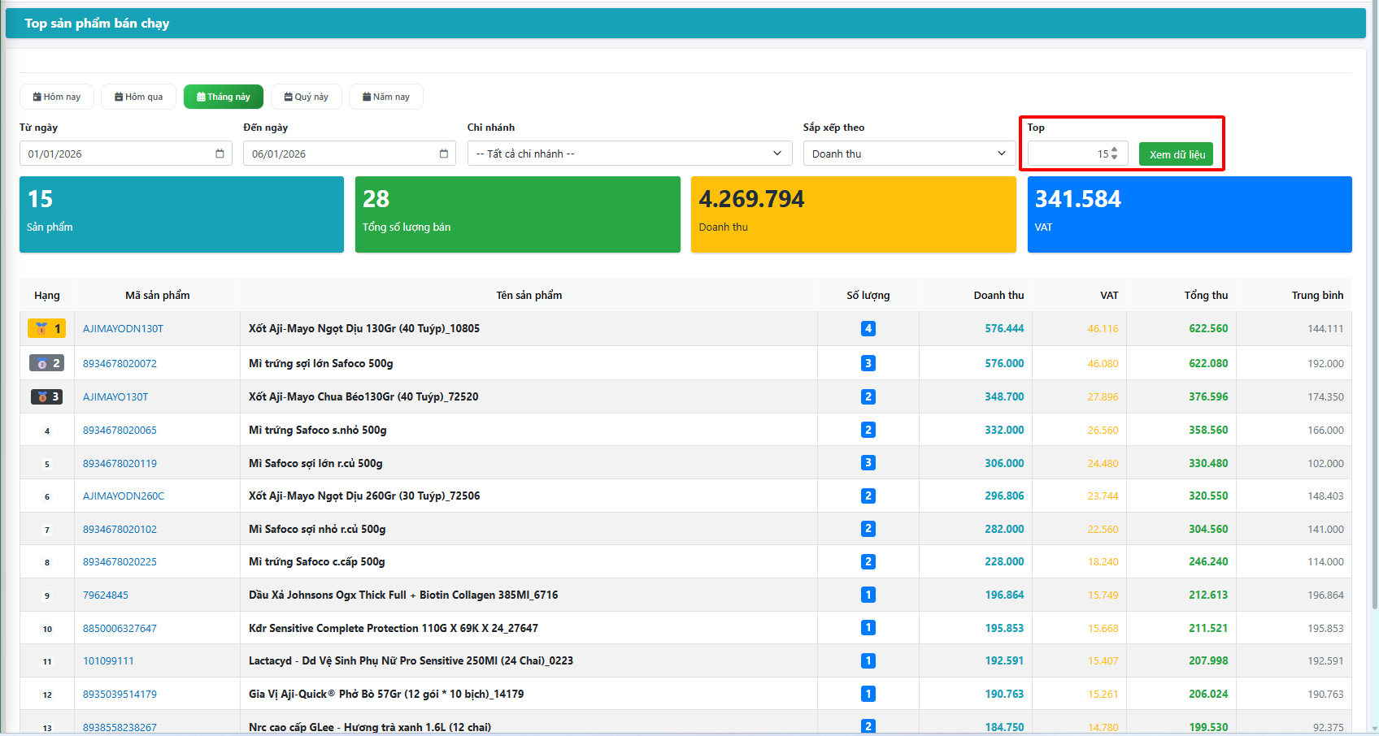Viewport: 1379px width, 736px height.
Task: Open product code AJIMAYODN130T link
Action: (x=123, y=329)
